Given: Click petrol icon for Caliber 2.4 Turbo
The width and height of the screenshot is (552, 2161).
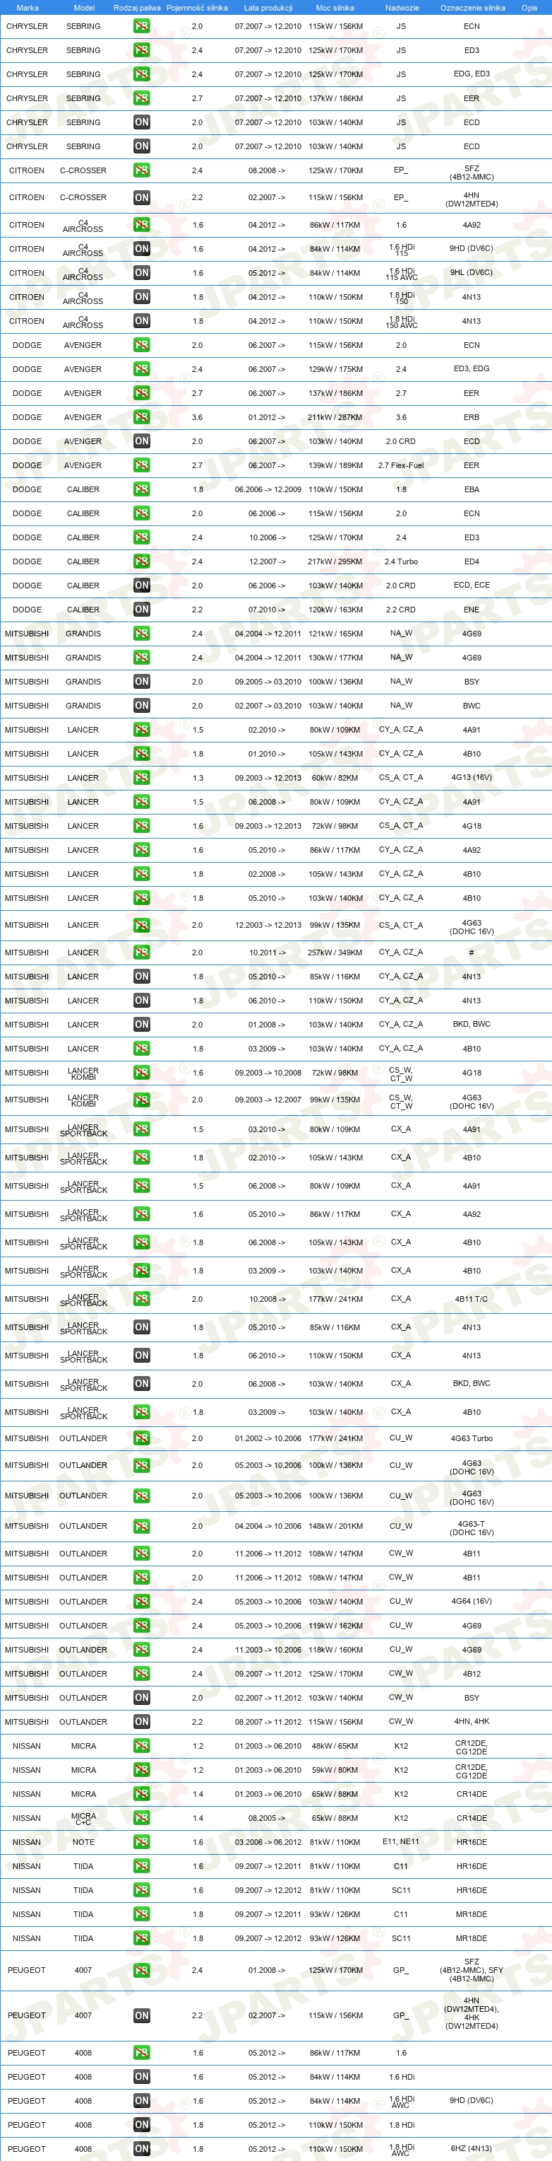Looking at the screenshot, I should [x=142, y=561].
